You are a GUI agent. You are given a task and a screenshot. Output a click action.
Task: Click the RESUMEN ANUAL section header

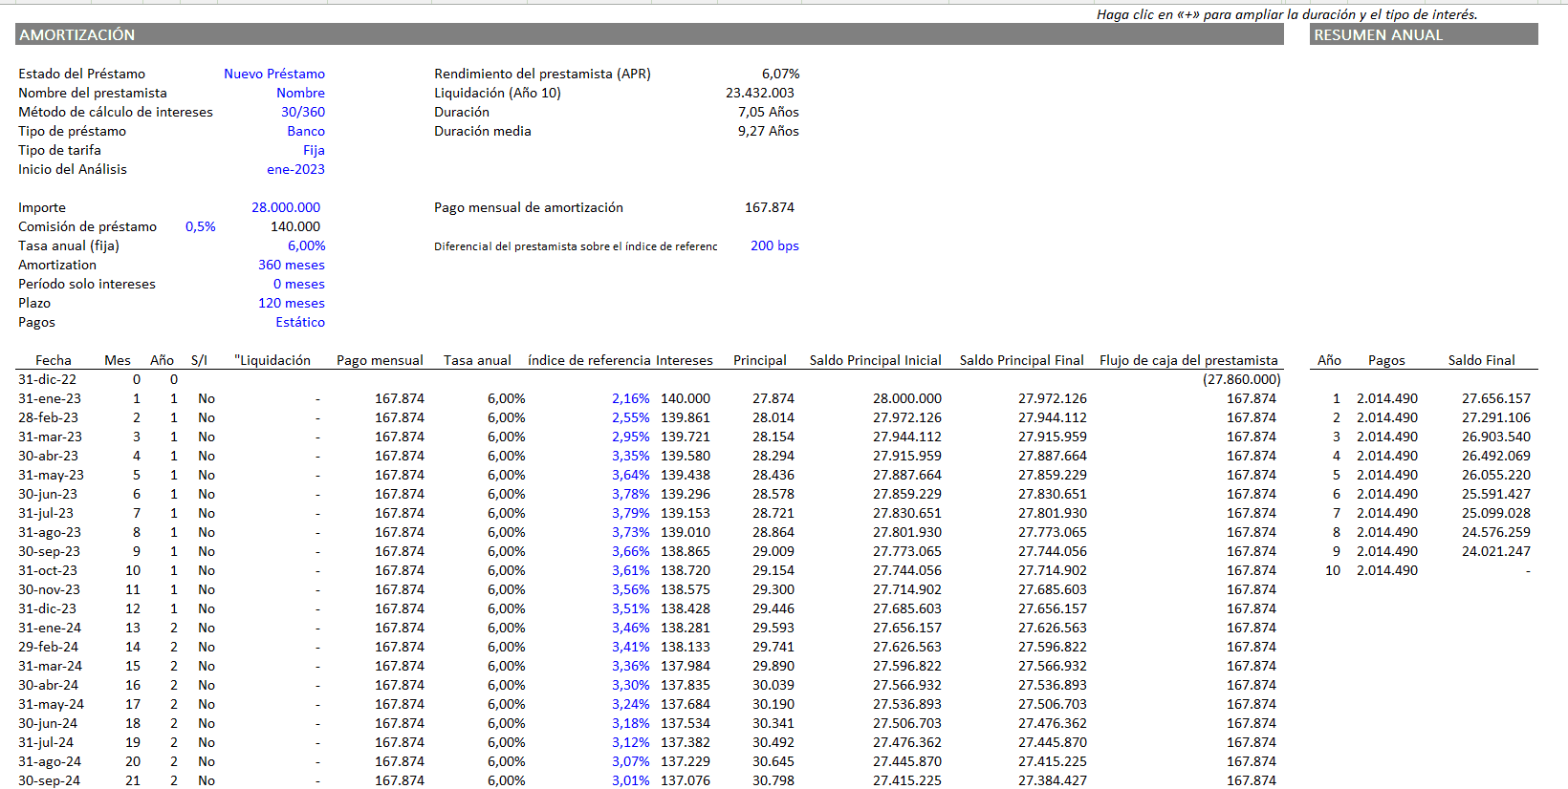pos(1423,34)
